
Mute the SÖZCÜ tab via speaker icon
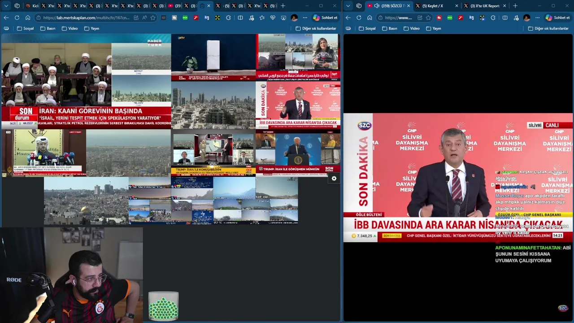377,6
